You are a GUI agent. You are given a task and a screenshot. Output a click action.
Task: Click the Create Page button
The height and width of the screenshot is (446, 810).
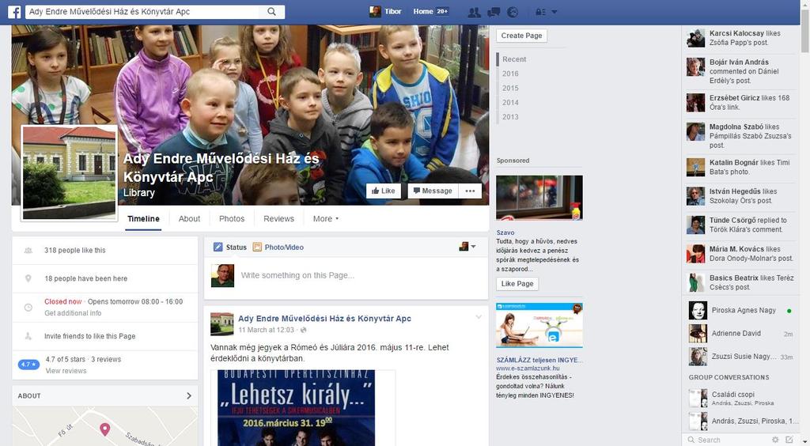click(x=522, y=36)
